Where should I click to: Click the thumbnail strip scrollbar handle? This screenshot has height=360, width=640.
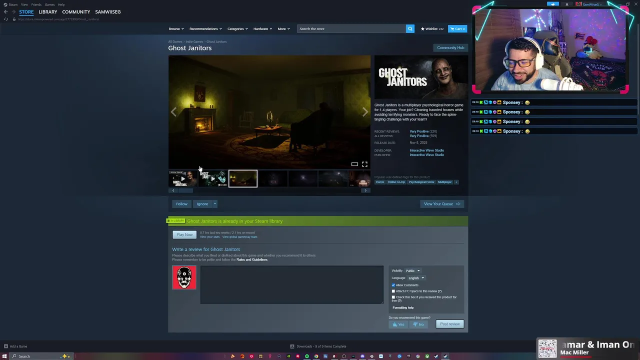click(185, 190)
